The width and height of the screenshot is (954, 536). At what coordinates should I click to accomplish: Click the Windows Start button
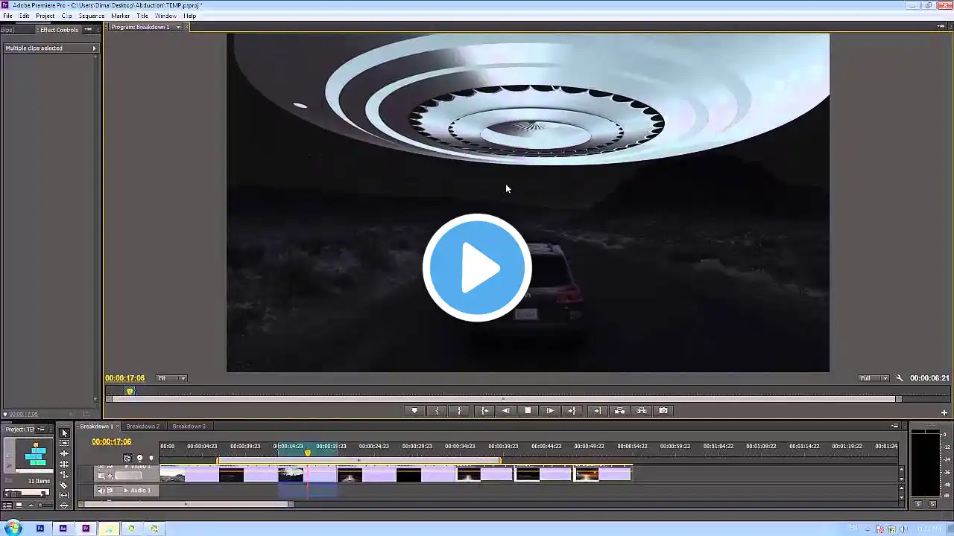coord(13,529)
